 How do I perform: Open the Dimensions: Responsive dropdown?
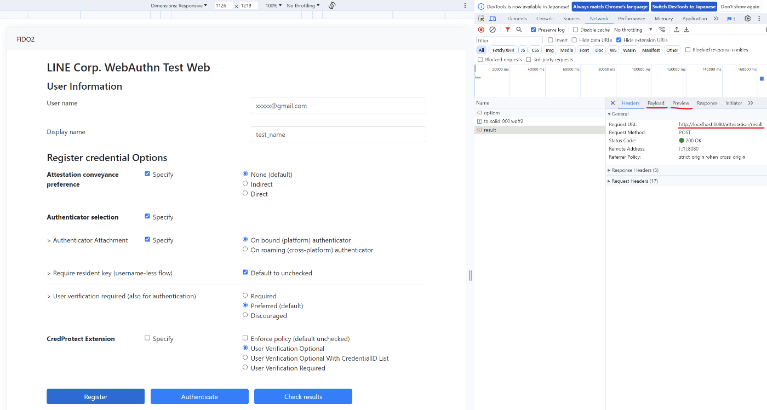(179, 5)
